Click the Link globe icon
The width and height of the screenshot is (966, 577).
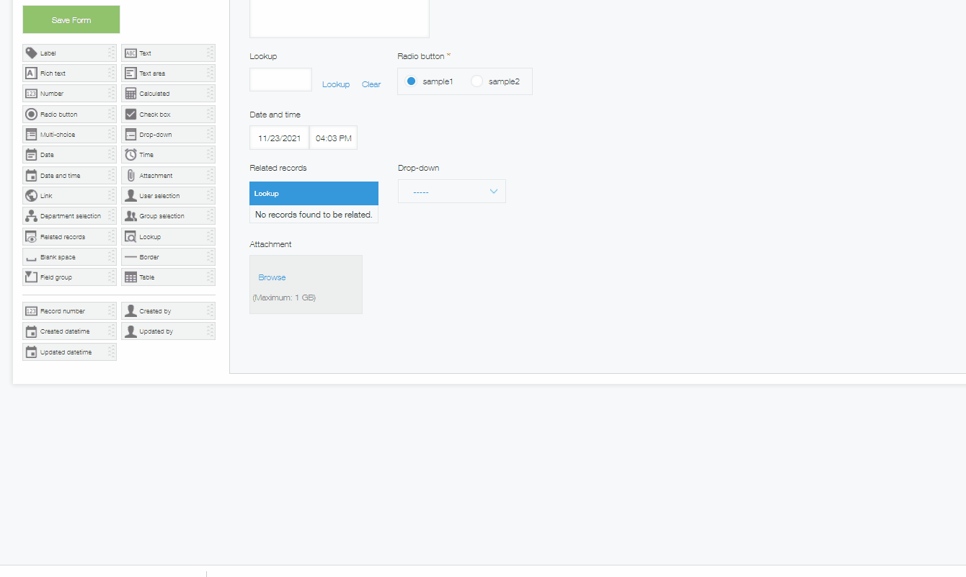tap(31, 196)
